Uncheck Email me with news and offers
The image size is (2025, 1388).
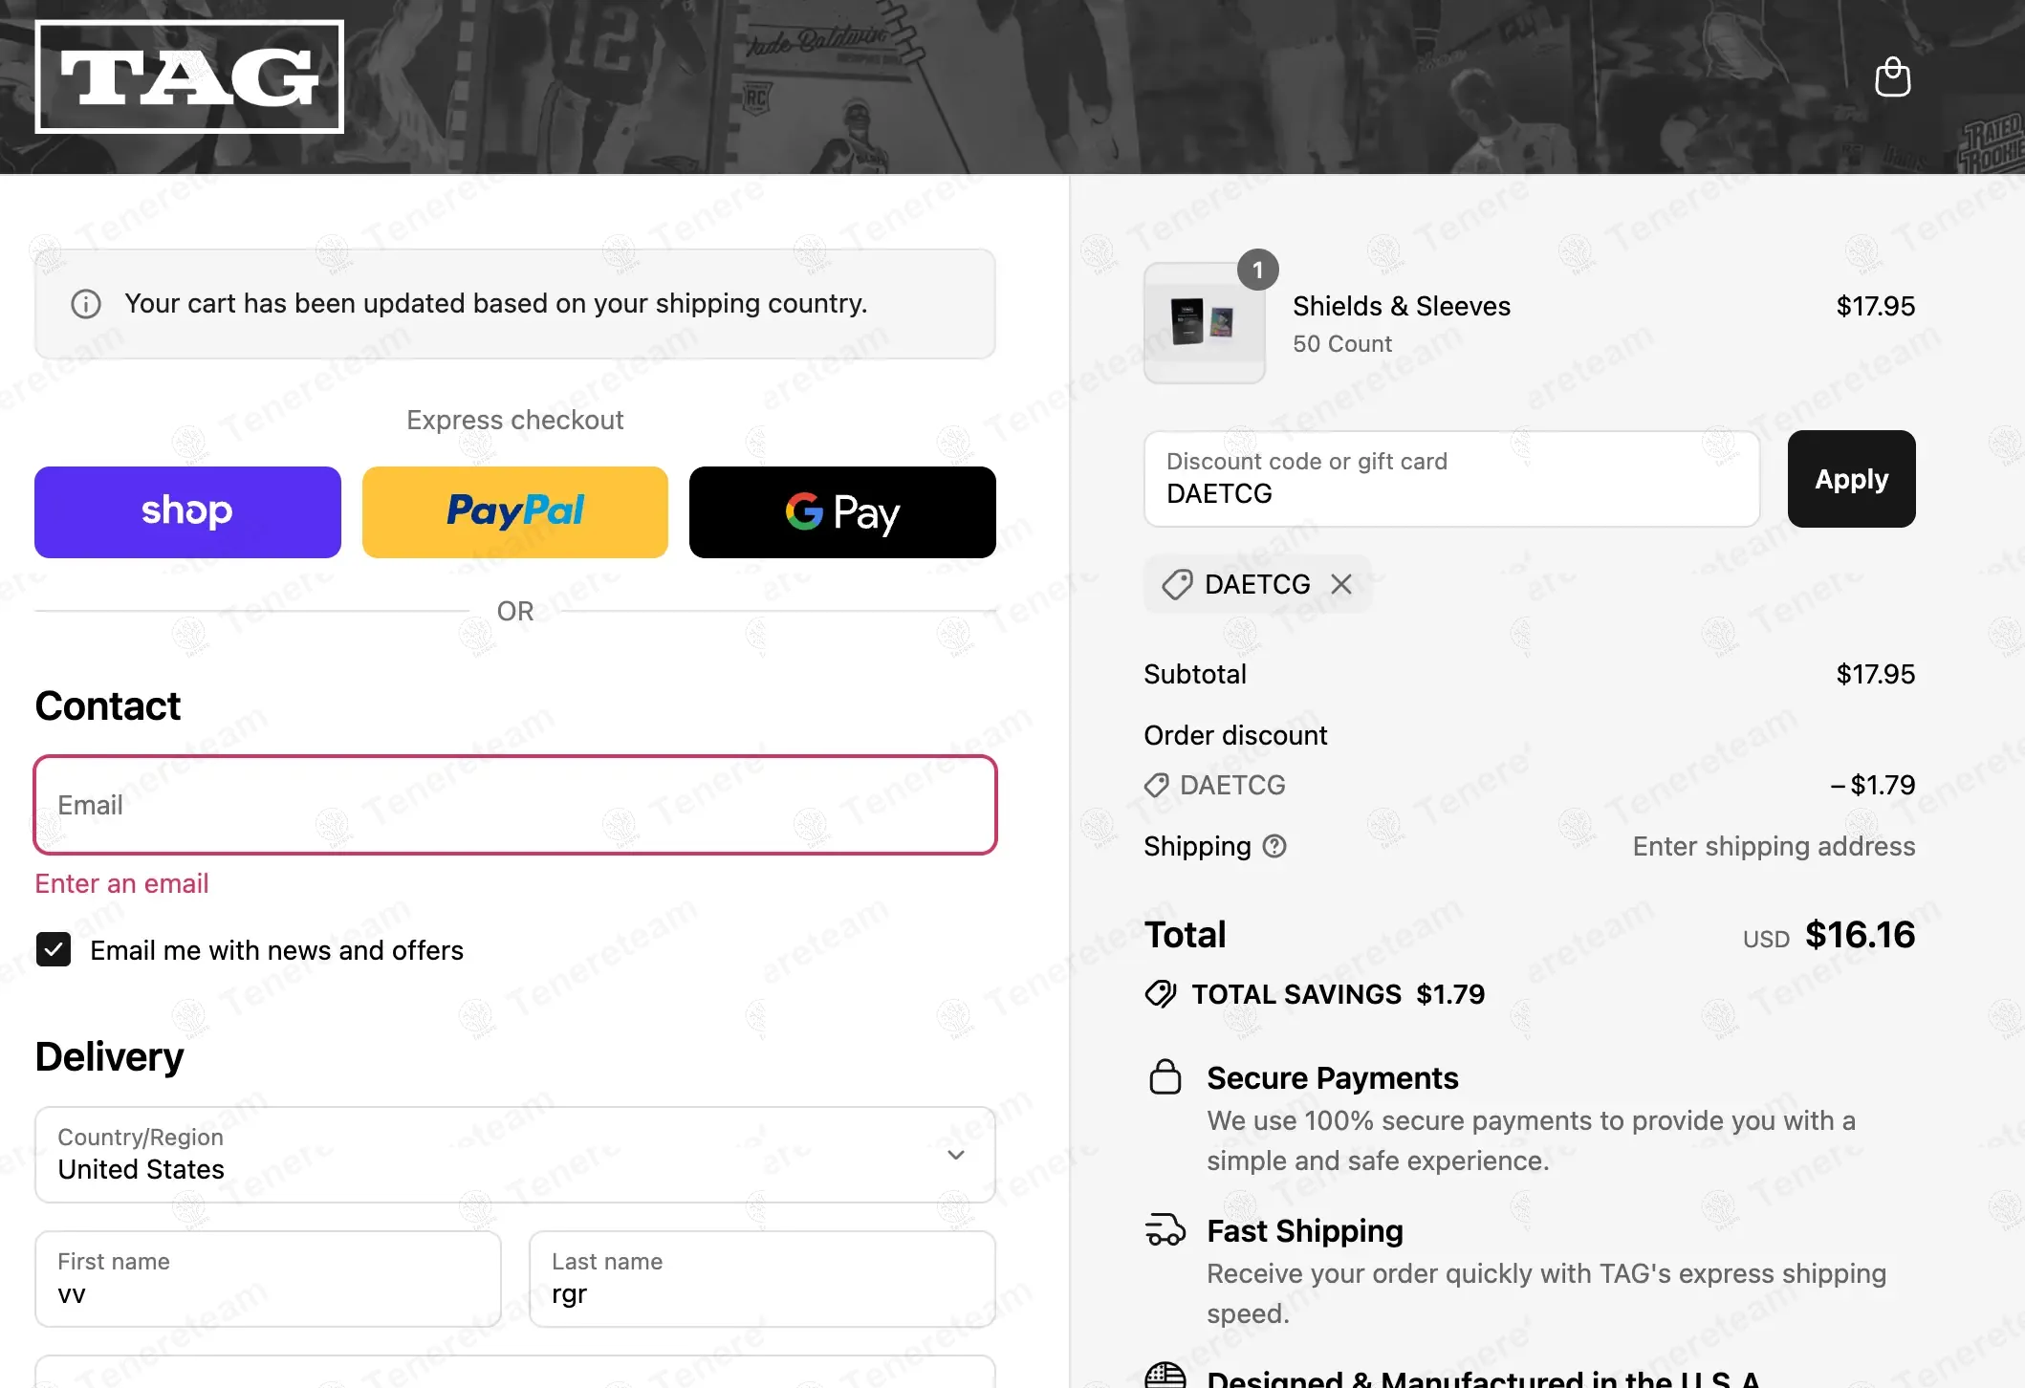tap(54, 950)
